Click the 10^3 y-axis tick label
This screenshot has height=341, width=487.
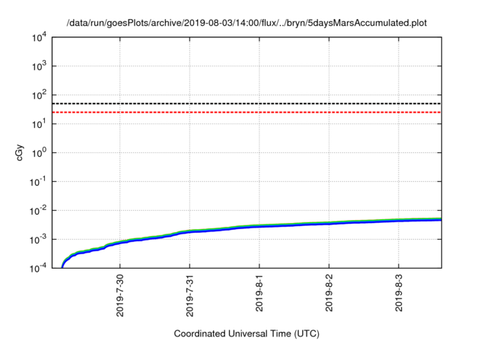(39, 66)
